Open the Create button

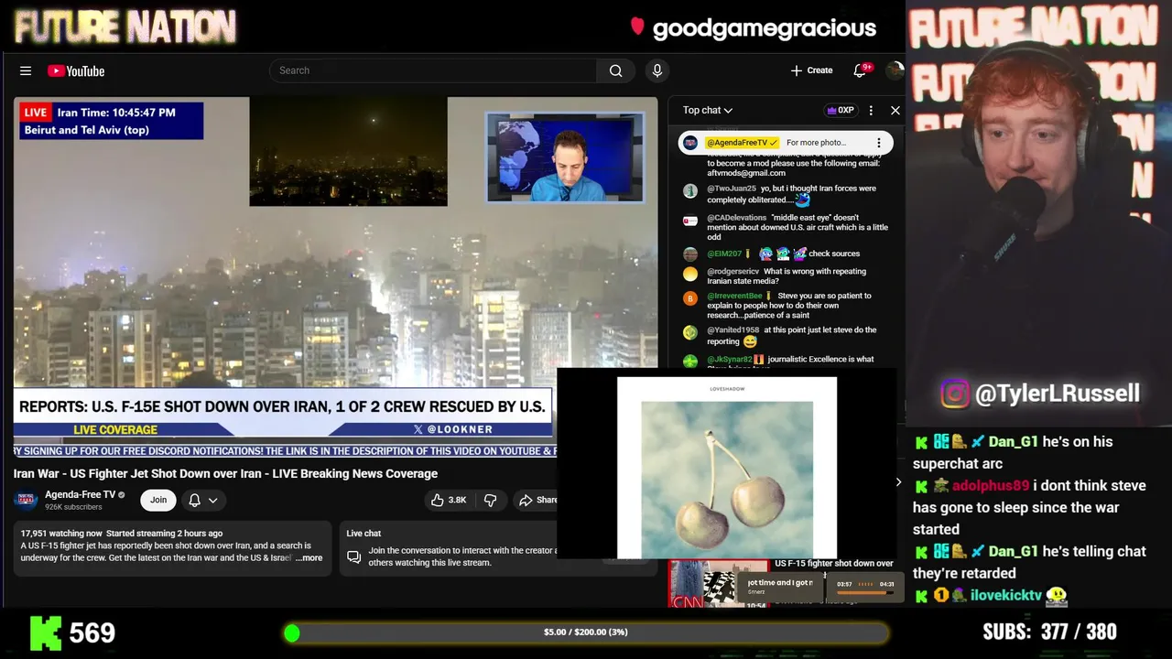811,70
